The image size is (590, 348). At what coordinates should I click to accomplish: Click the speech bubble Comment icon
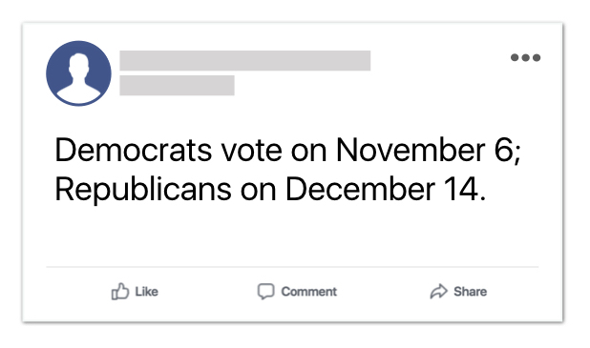265,291
